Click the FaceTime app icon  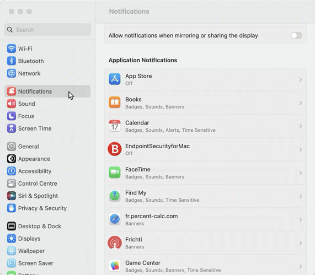[x=115, y=172]
